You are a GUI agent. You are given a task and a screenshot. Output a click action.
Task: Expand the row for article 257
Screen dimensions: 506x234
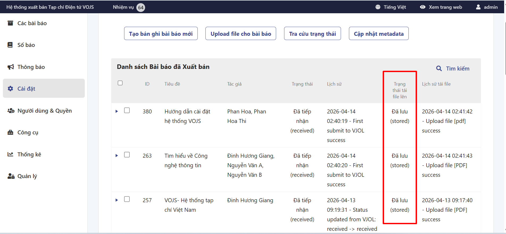tap(117, 200)
